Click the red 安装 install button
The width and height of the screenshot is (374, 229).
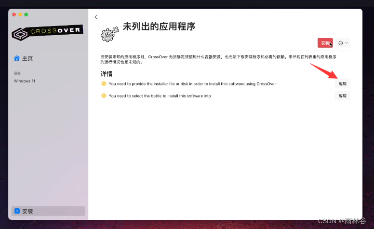point(325,43)
